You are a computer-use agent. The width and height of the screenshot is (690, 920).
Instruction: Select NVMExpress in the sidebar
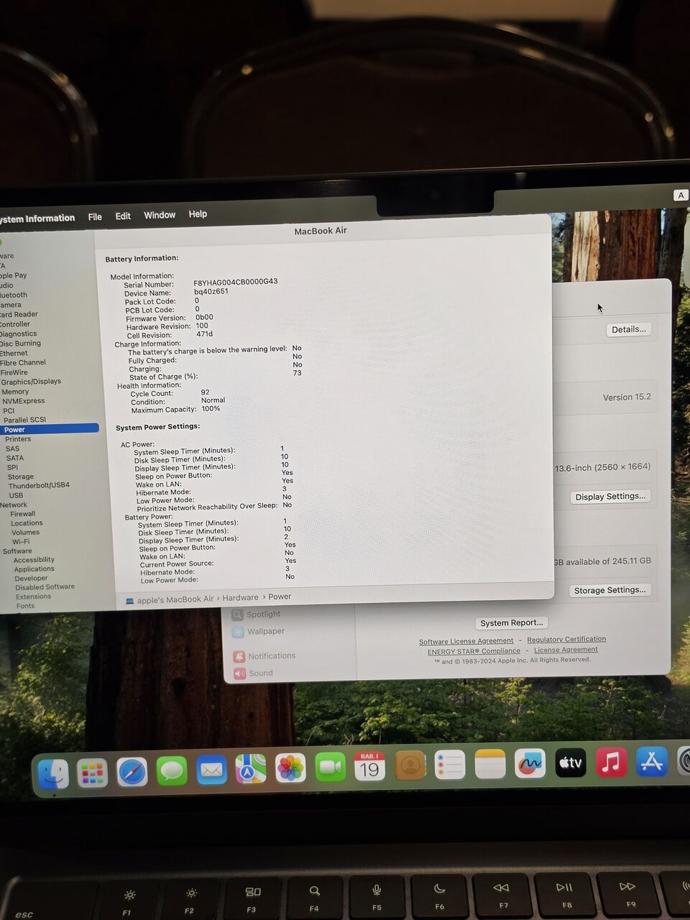[24, 401]
